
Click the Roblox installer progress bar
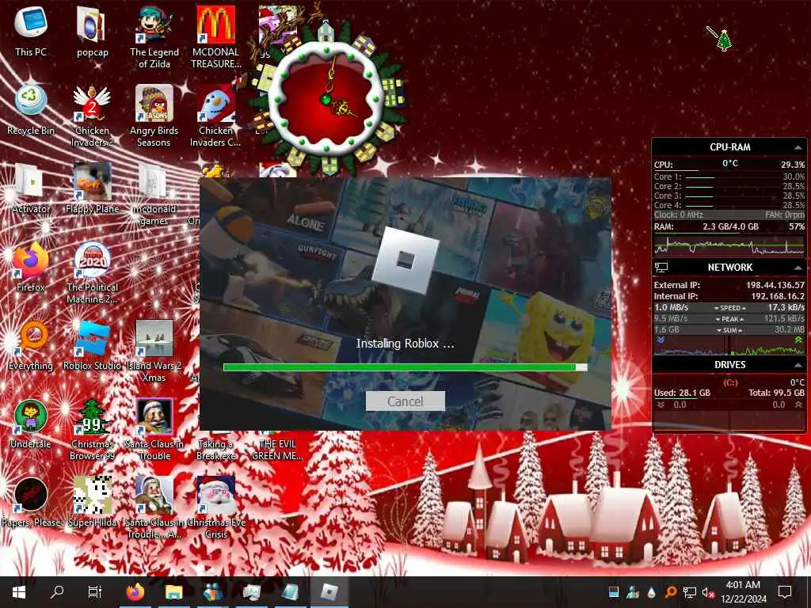(405, 367)
